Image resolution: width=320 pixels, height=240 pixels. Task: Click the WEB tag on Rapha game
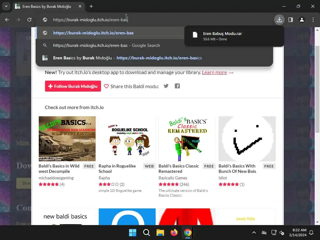pyautogui.click(x=149, y=166)
